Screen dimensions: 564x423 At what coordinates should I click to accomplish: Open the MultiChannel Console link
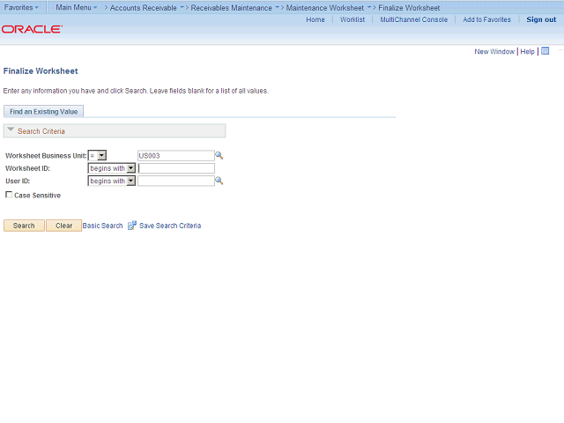tap(414, 19)
